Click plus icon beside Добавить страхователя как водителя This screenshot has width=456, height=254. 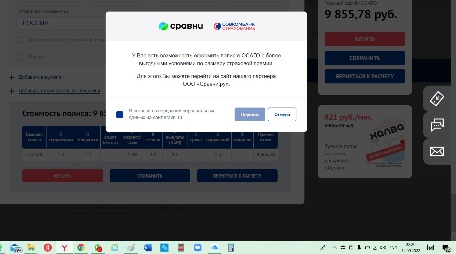pos(12,91)
